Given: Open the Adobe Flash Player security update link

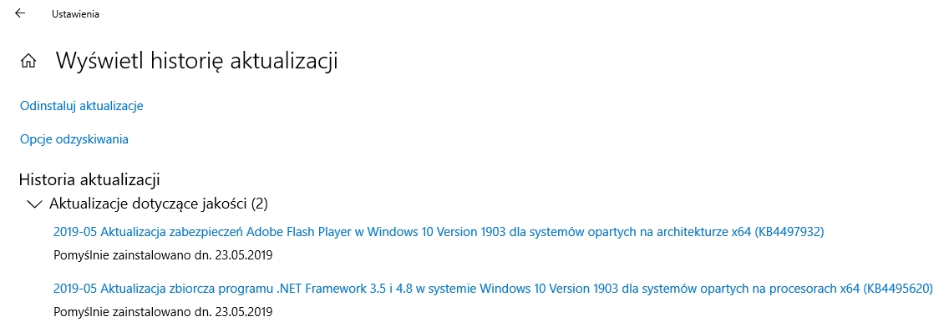Looking at the screenshot, I should pyautogui.click(x=439, y=232).
